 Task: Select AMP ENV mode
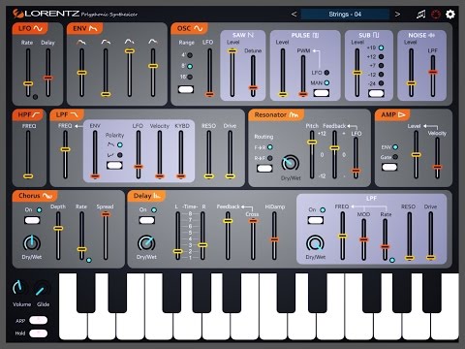[x=395, y=147]
